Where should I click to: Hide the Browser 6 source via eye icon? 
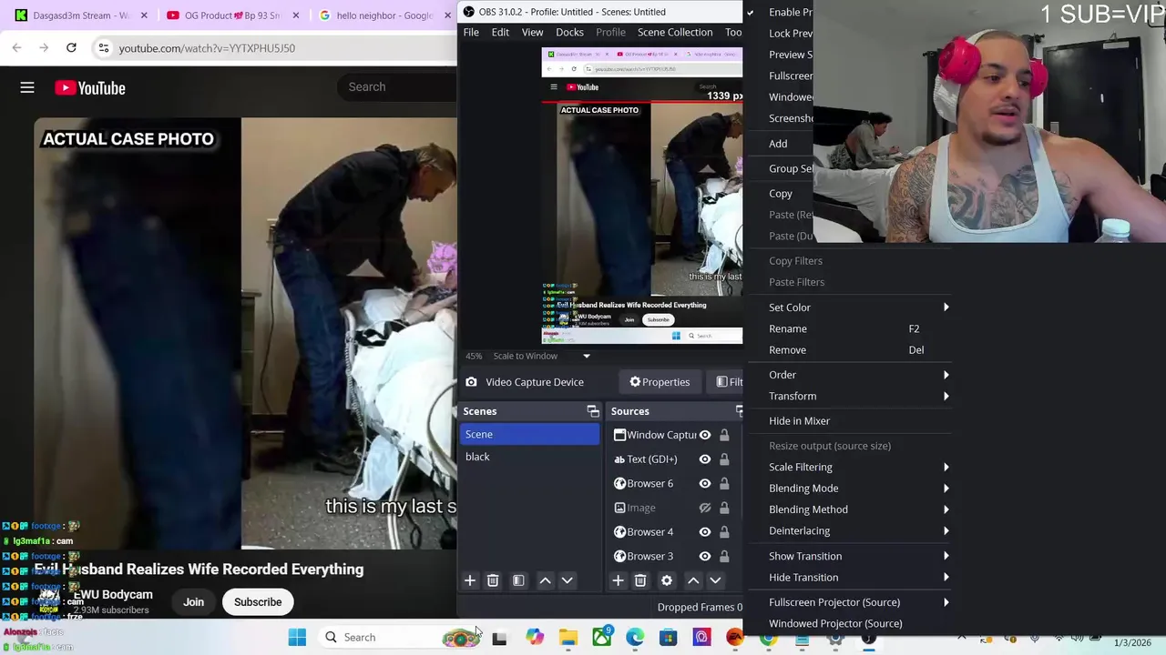pyautogui.click(x=704, y=483)
